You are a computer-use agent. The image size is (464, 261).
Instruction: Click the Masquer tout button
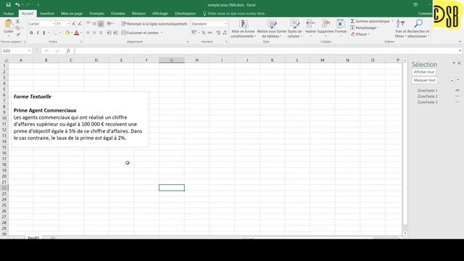coord(424,80)
